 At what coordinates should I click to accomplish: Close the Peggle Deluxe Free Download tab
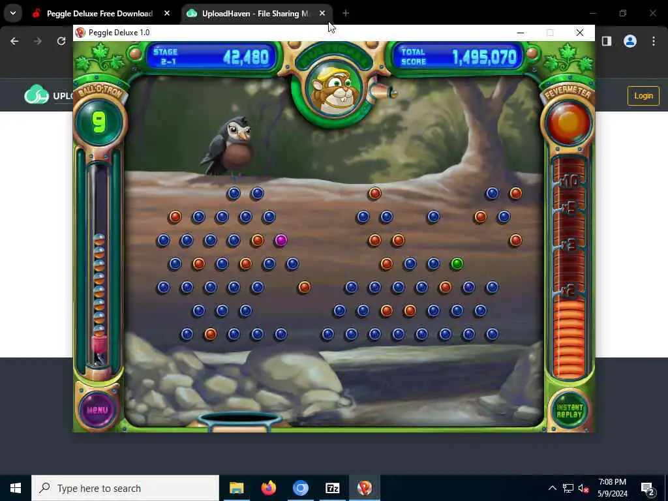pyautogui.click(x=167, y=14)
